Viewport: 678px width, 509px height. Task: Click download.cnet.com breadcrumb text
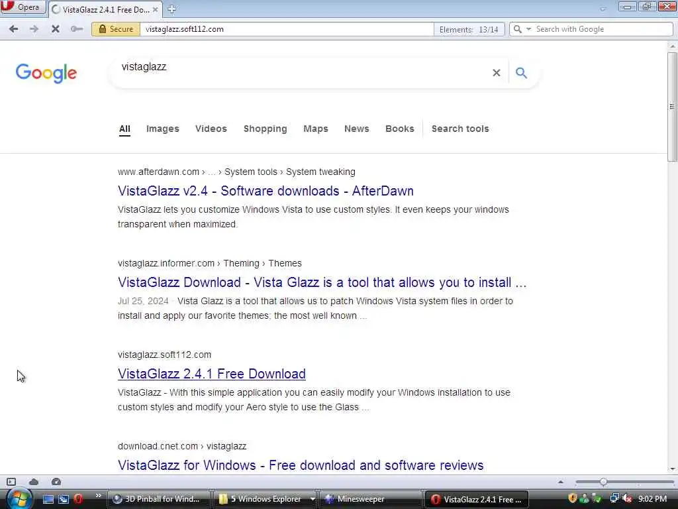pos(158,446)
